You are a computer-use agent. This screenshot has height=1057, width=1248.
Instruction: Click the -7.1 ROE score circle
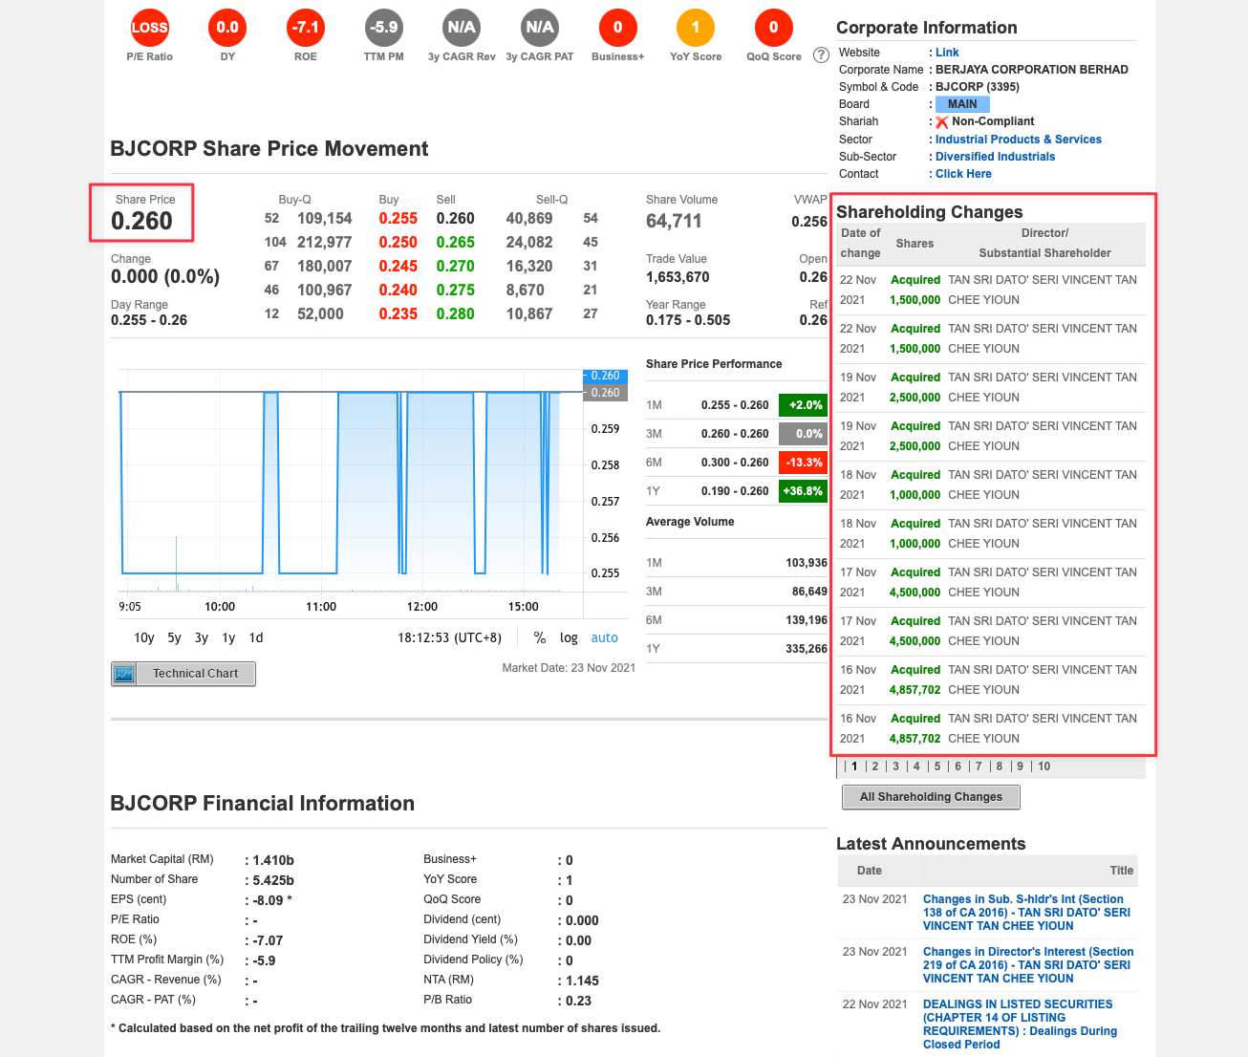[306, 28]
